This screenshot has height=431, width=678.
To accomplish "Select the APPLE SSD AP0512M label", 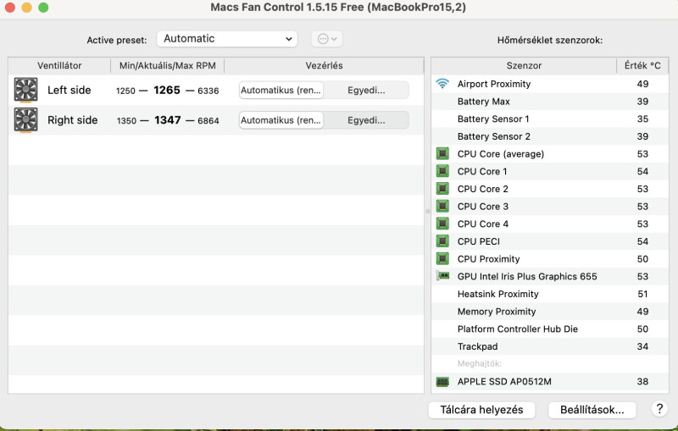I will pos(504,381).
